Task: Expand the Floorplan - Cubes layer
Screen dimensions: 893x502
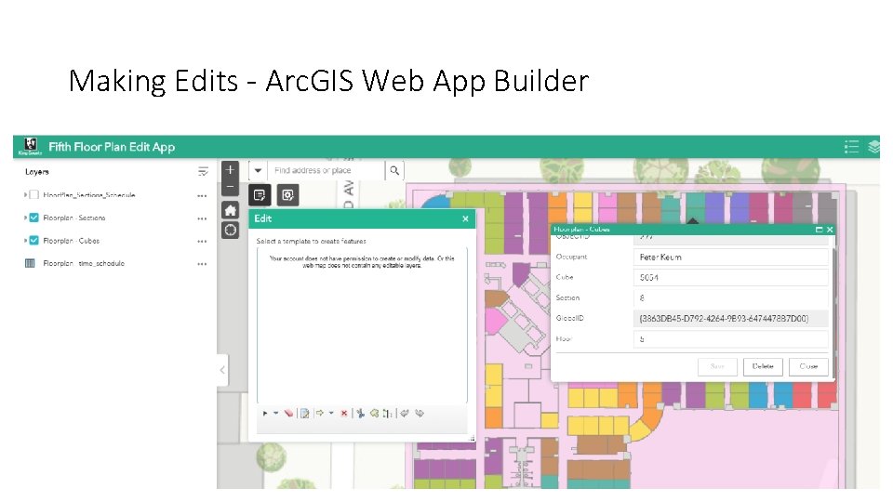Action: pyautogui.click(x=25, y=240)
